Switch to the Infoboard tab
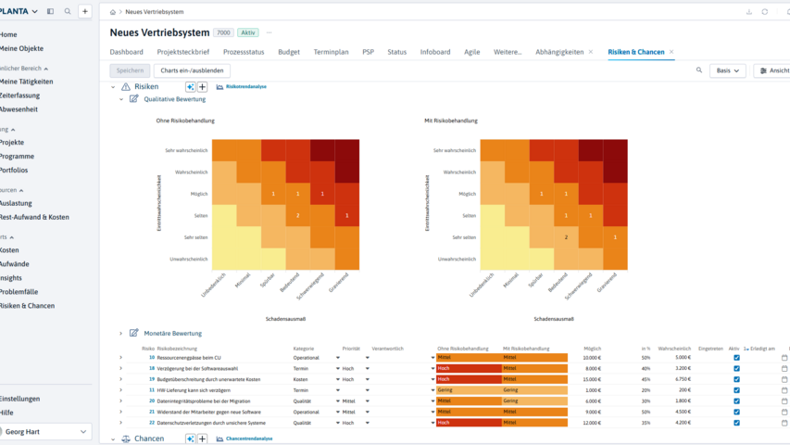This screenshot has height=445, width=790. [435, 52]
